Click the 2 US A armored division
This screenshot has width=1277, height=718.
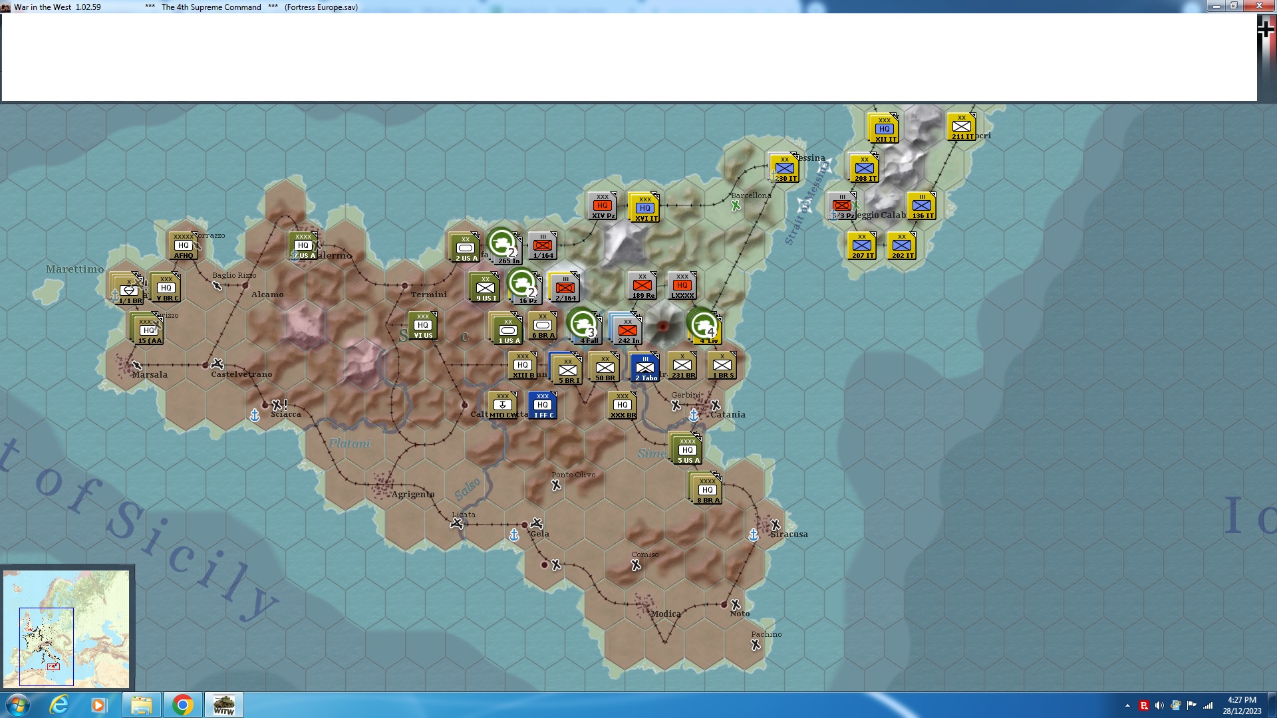[465, 248]
